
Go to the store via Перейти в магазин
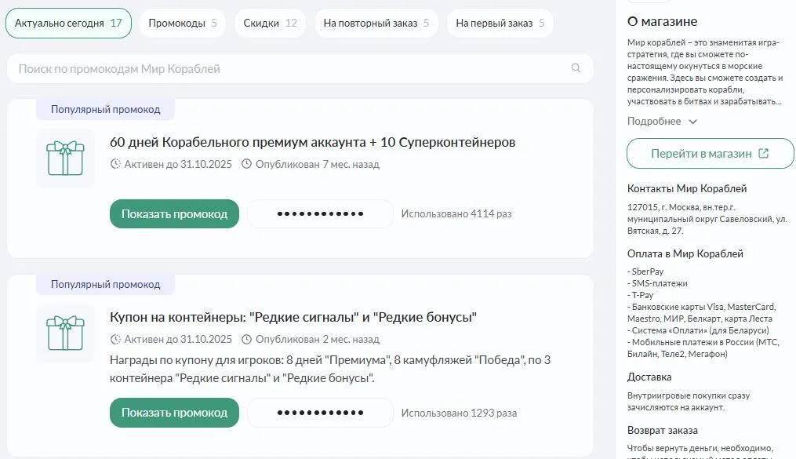701,154
